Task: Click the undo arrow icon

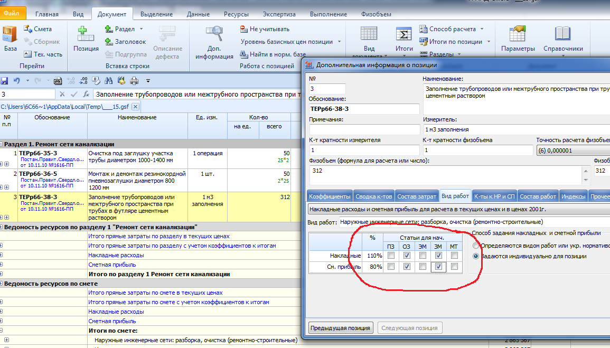Action: point(17,81)
